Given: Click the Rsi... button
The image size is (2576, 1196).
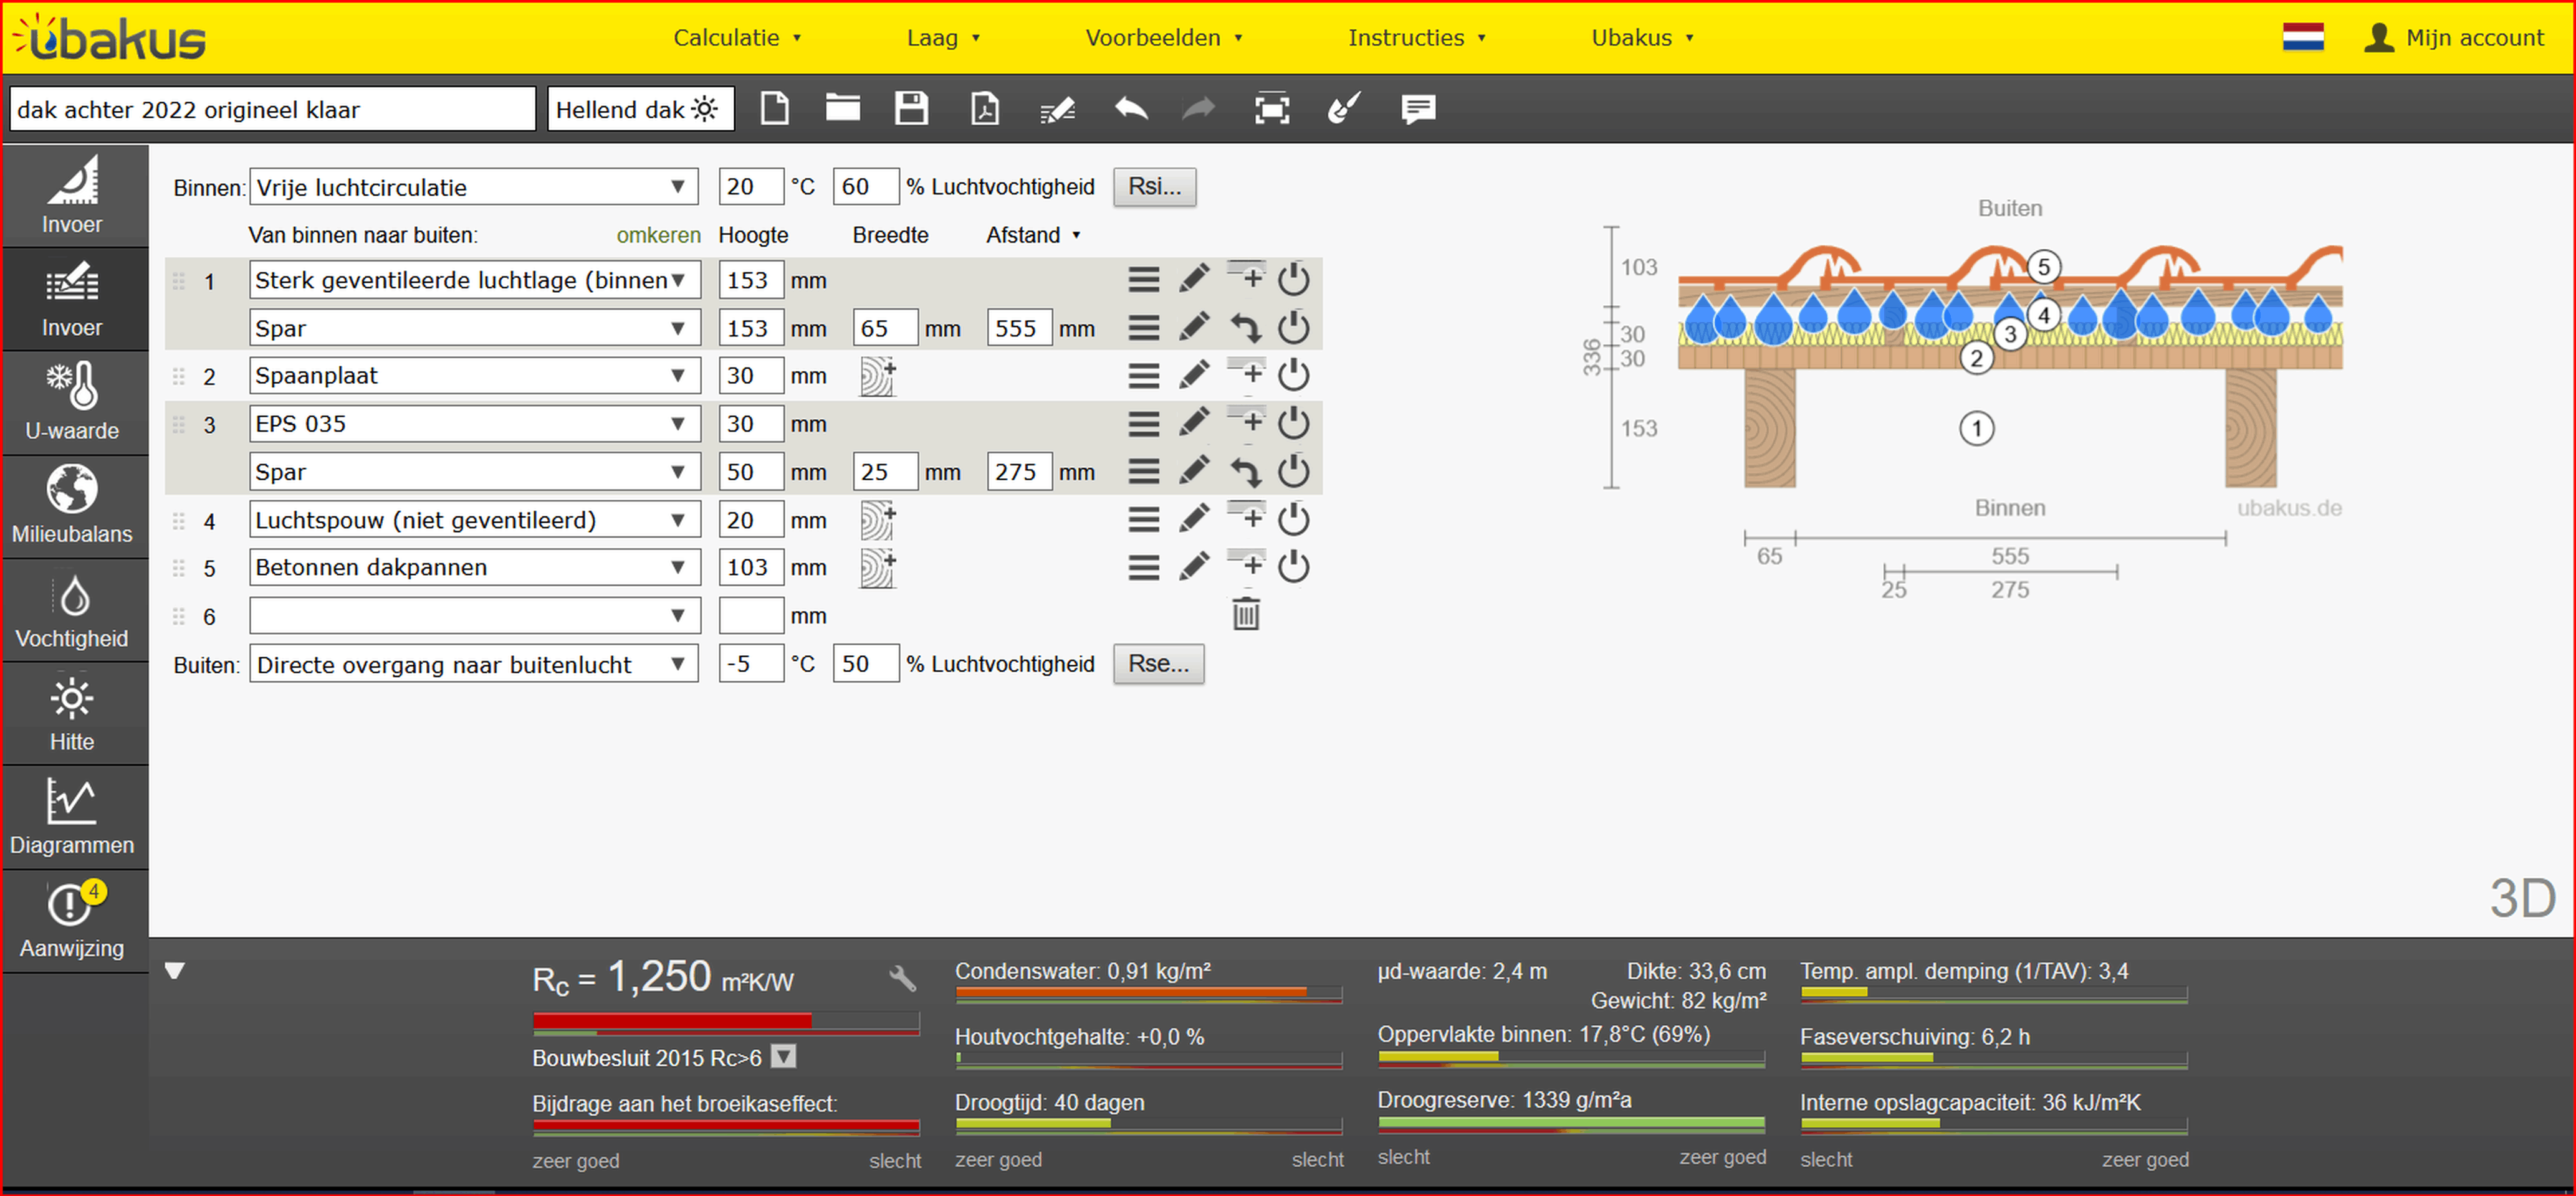Looking at the screenshot, I should click(1154, 187).
